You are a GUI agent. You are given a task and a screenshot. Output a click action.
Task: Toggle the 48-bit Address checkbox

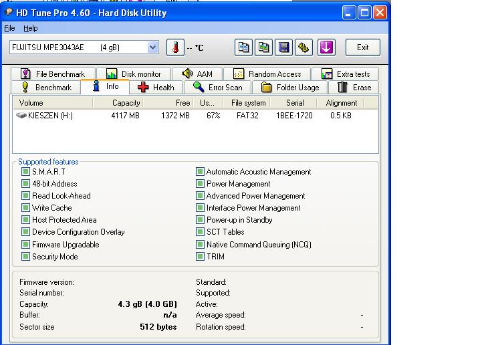coord(25,184)
